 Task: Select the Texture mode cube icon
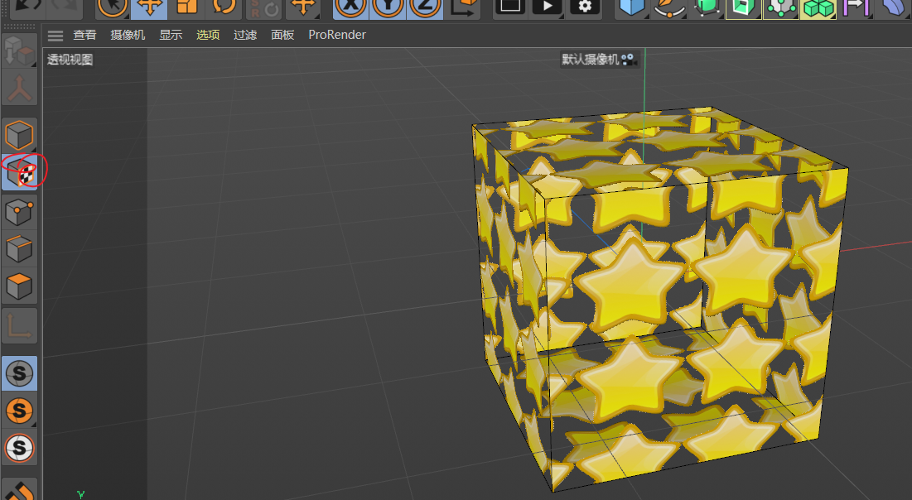(20, 172)
